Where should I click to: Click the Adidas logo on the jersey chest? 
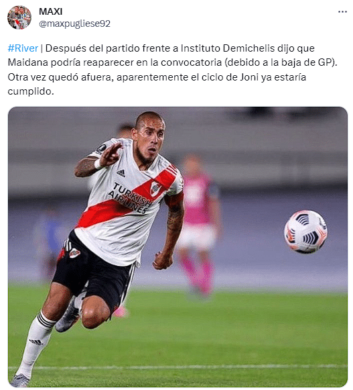point(121,173)
